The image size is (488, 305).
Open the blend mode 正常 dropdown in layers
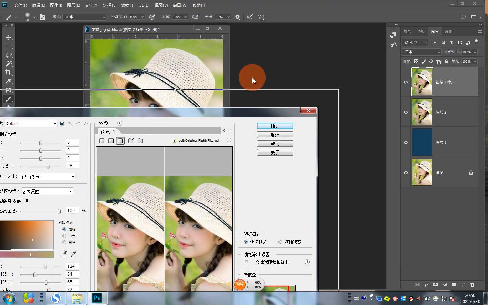point(422,52)
